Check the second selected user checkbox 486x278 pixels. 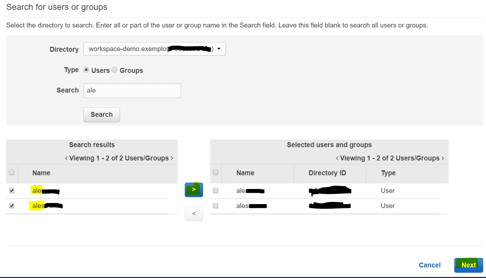coord(216,206)
